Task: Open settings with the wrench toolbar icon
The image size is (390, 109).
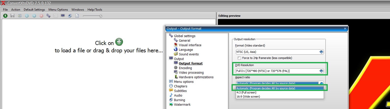Action: click(x=48, y=16)
